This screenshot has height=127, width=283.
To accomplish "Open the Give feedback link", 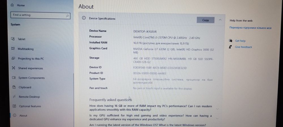I will [x=243, y=47].
